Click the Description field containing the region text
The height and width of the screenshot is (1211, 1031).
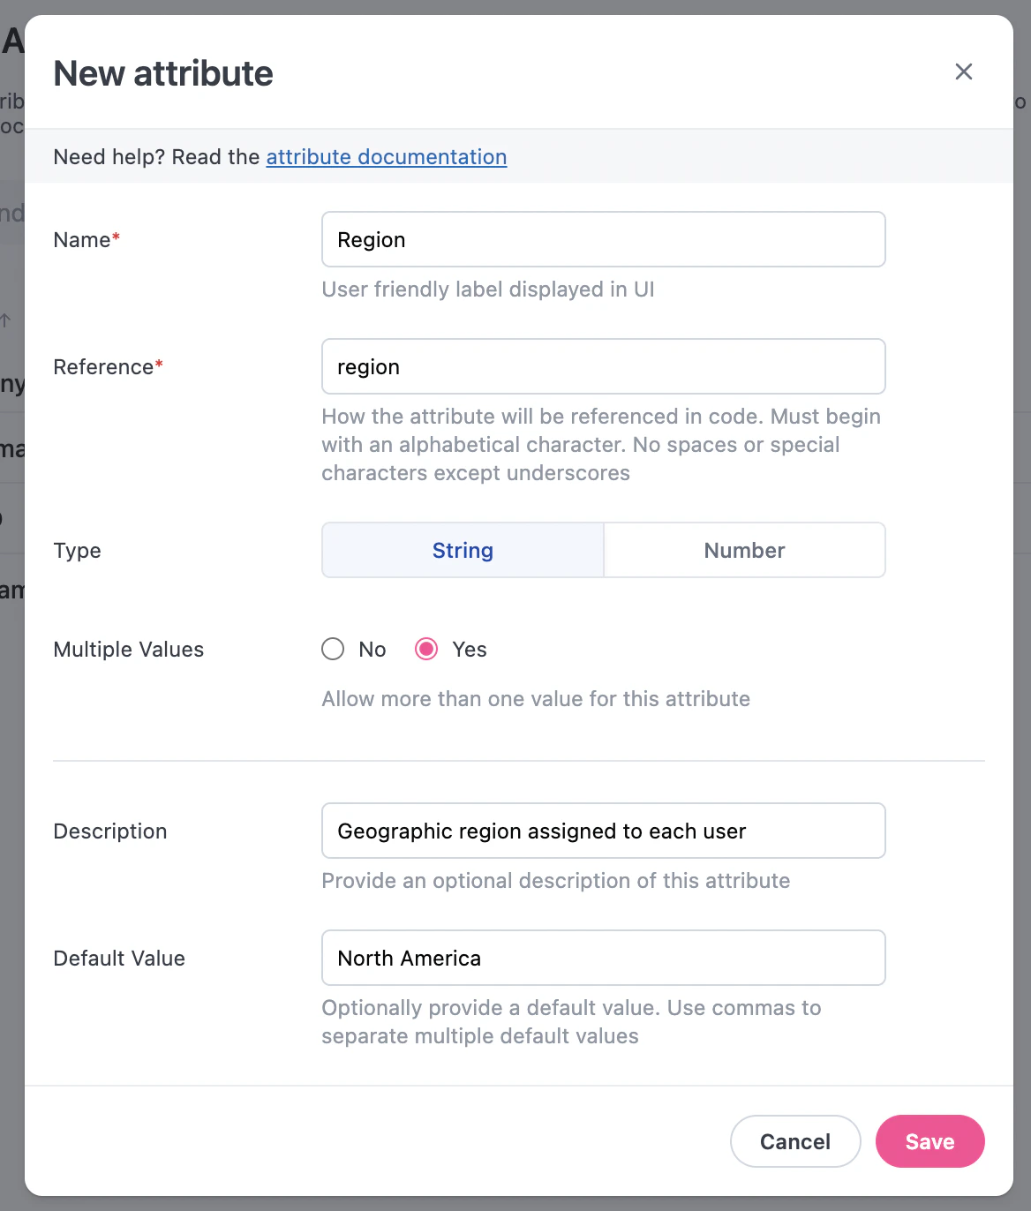click(x=603, y=831)
